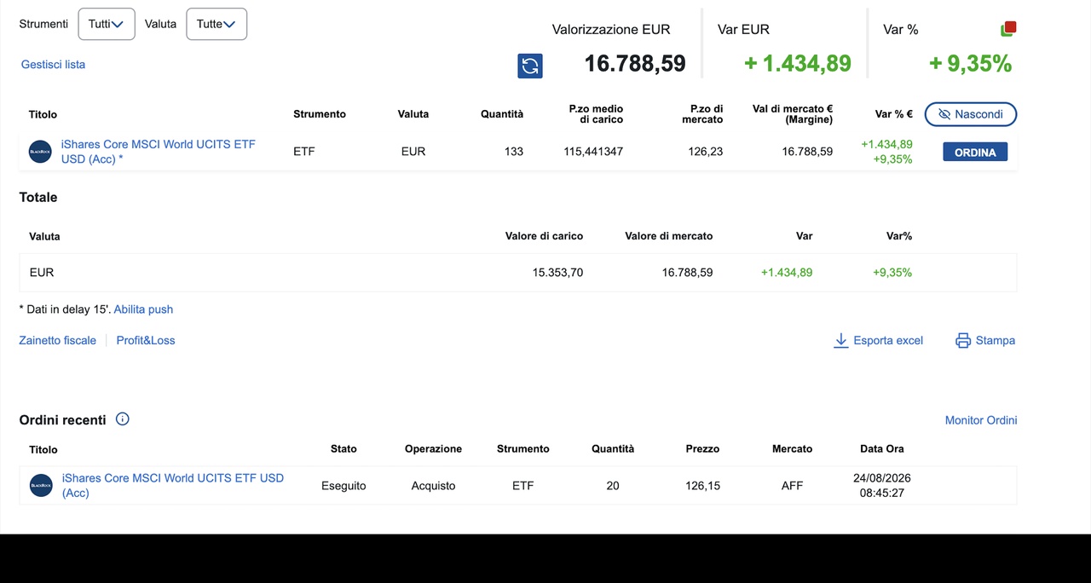Export the portfolio with Esporta excel
Screen dimensions: 1091x583
click(879, 340)
